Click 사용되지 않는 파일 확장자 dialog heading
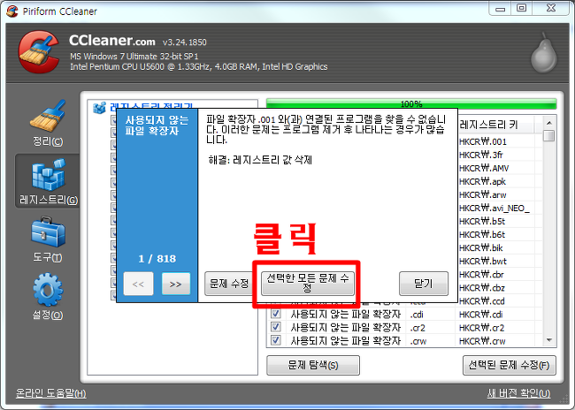The image size is (575, 410). [x=157, y=125]
